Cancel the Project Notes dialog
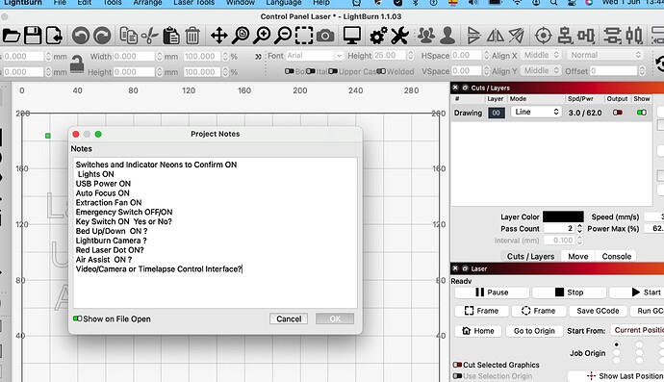664x382 pixels. click(x=289, y=318)
